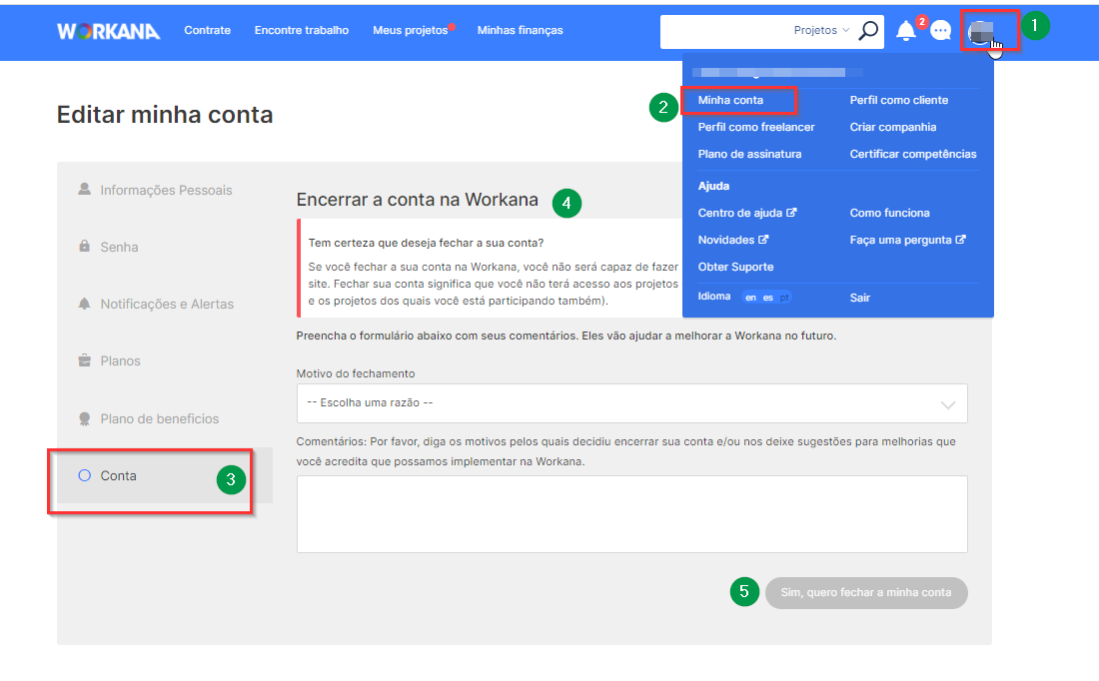The height and width of the screenshot is (681, 1099).
Task: Click Sim, quero fechar a minha conta button
Action: point(866,593)
